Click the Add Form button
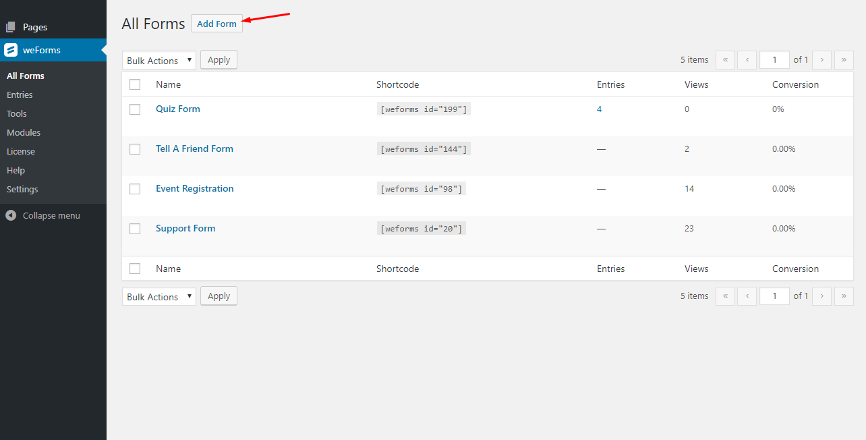The width and height of the screenshot is (866, 440). 216,24
